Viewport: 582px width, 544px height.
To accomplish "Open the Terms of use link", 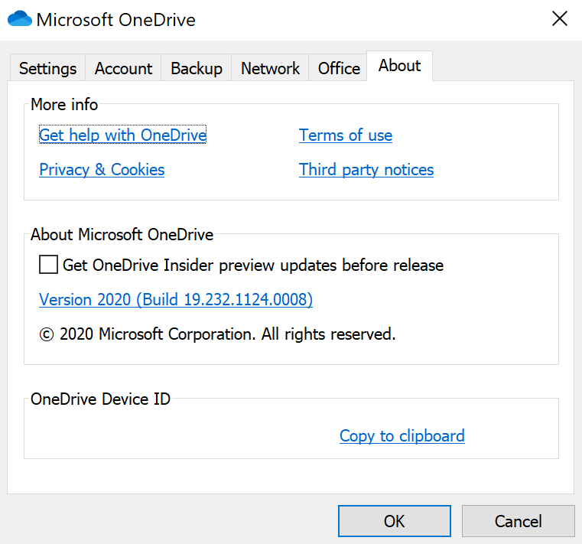I will pos(346,135).
